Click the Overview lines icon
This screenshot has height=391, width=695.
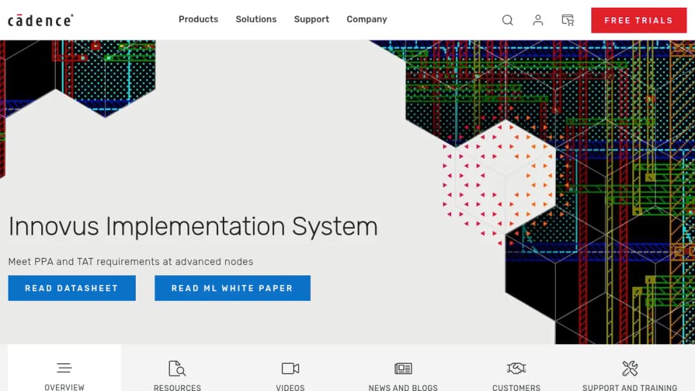click(x=64, y=368)
